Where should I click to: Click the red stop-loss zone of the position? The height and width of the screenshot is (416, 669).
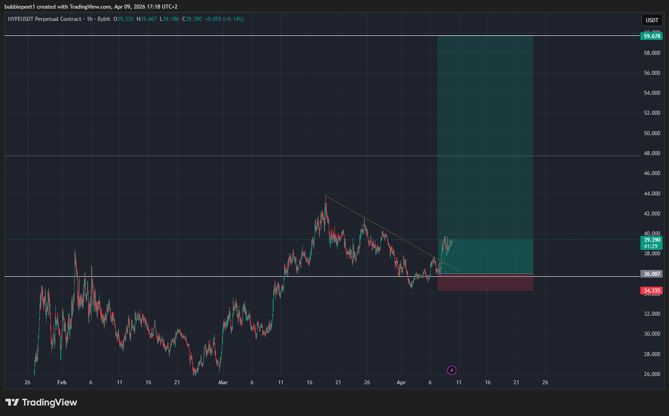tap(486, 282)
